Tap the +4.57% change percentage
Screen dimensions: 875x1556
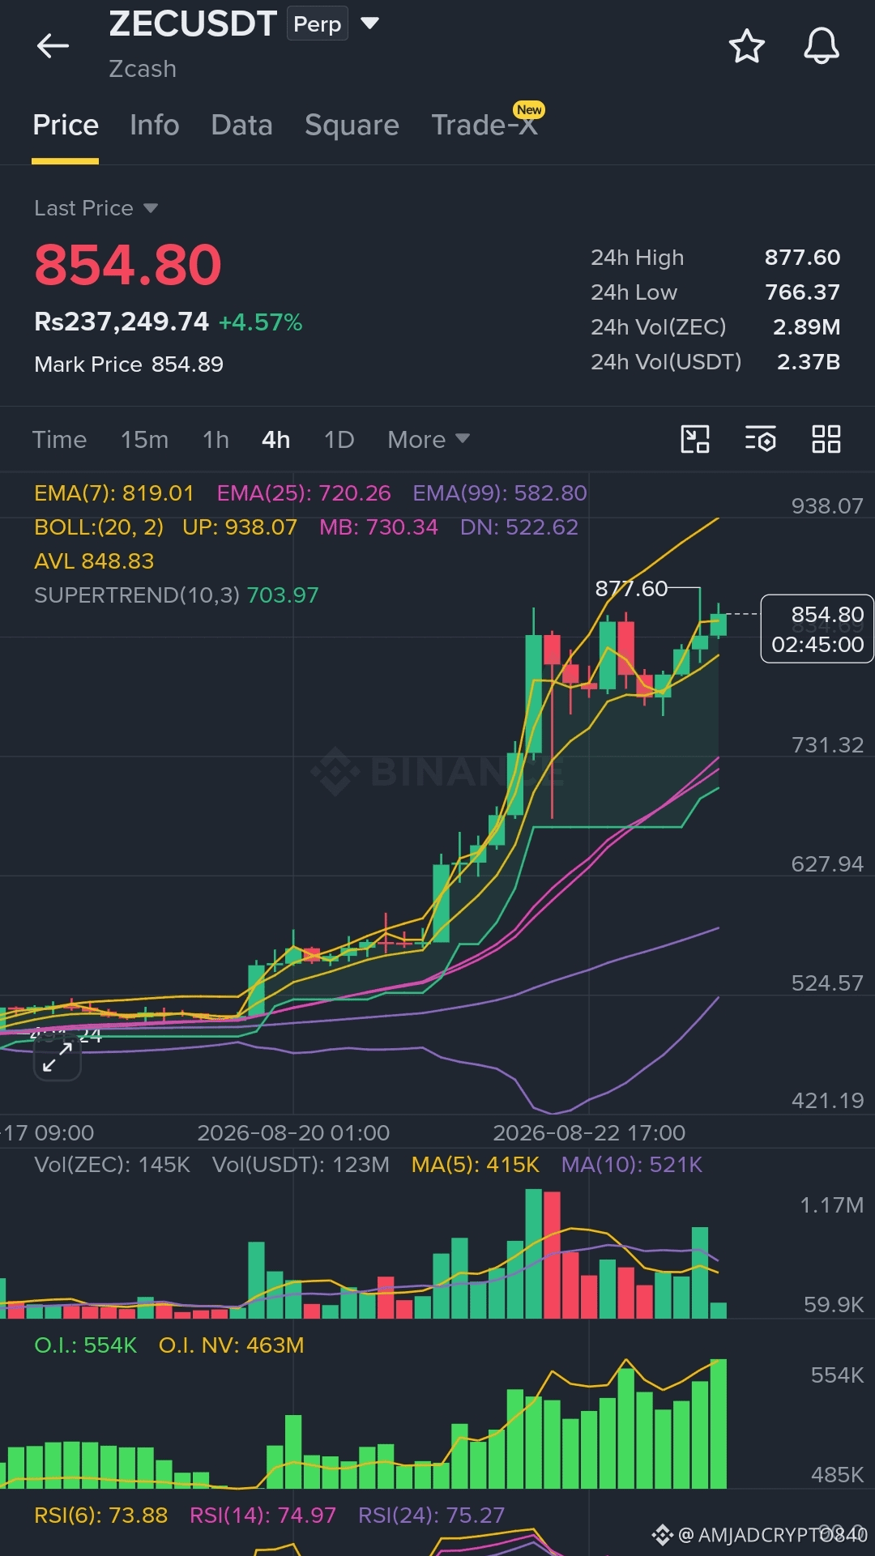tap(260, 322)
